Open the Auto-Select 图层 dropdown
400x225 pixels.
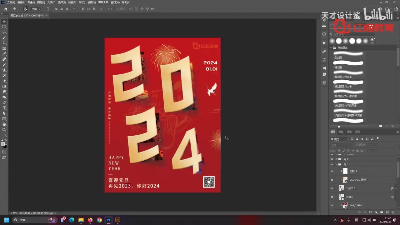36,9
